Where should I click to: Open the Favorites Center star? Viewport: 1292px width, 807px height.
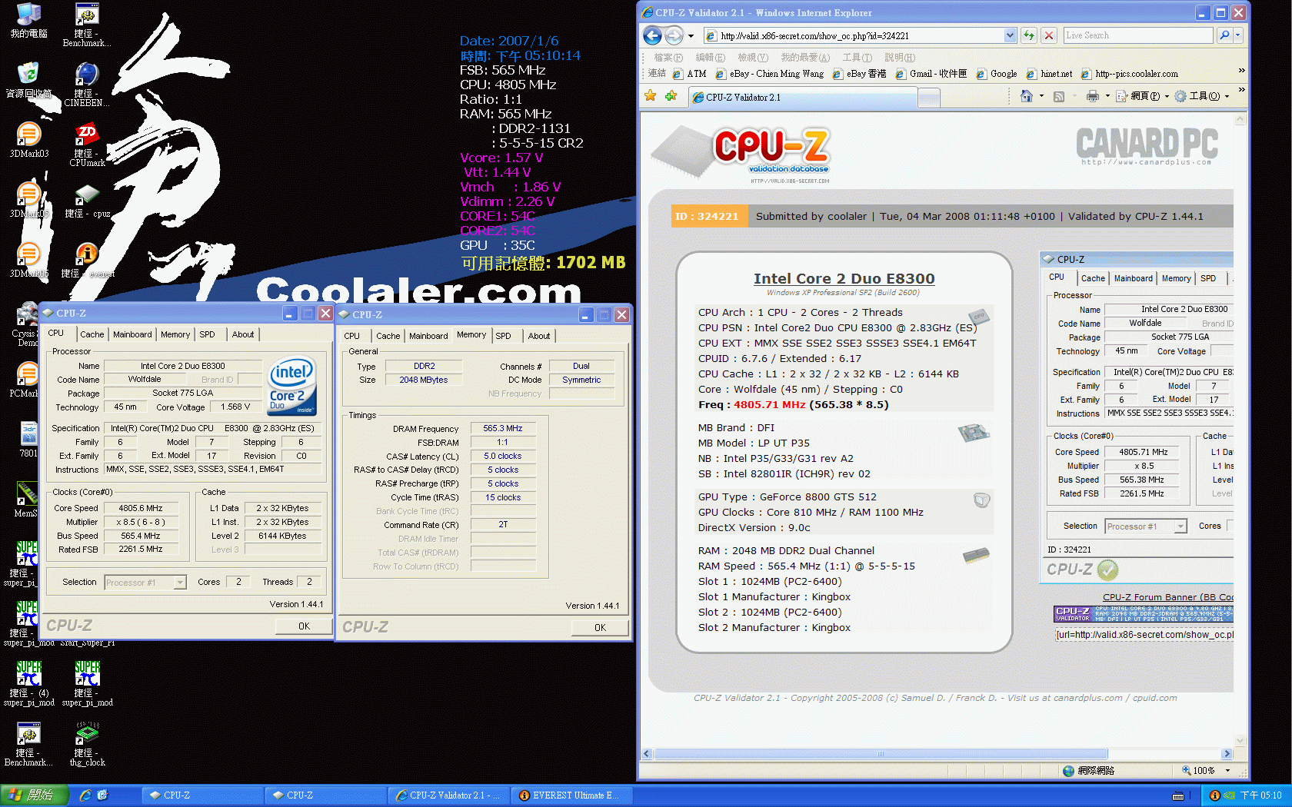[651, 96]
